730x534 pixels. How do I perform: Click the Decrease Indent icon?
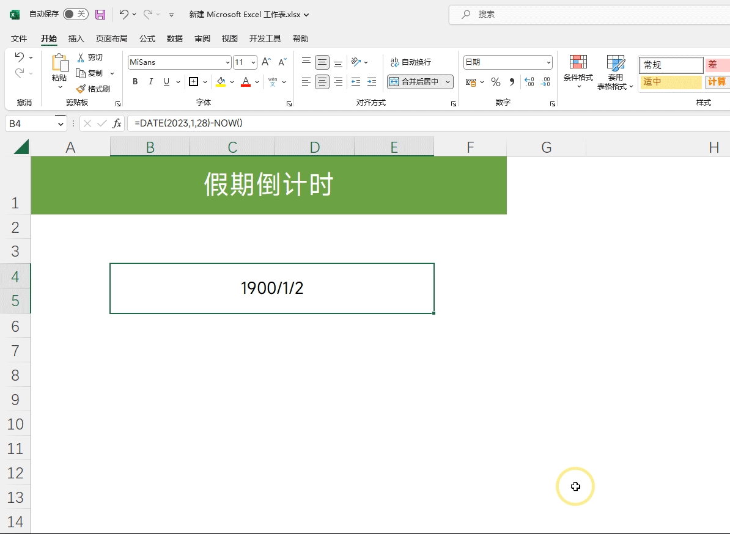coord(356,82)
